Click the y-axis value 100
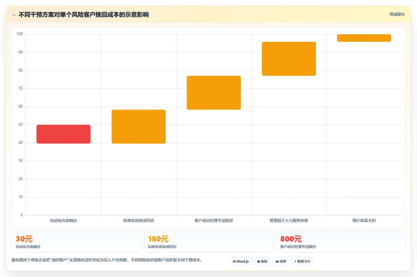The height and width of the screenshot is (277, 417). (x=20, y=34)
